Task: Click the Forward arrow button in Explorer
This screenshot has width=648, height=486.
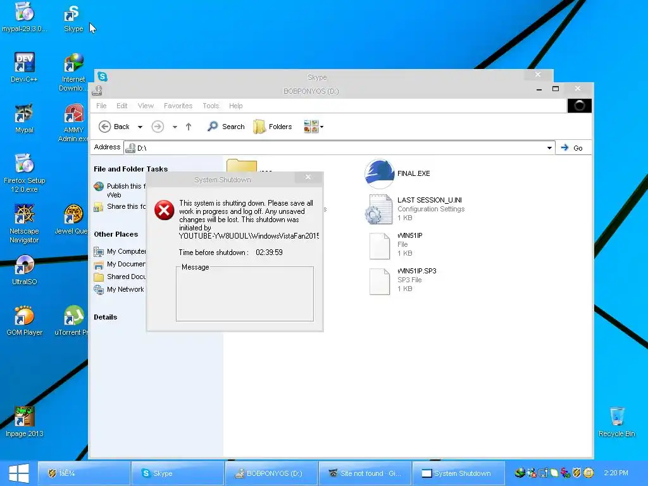Action: point(158,127)
